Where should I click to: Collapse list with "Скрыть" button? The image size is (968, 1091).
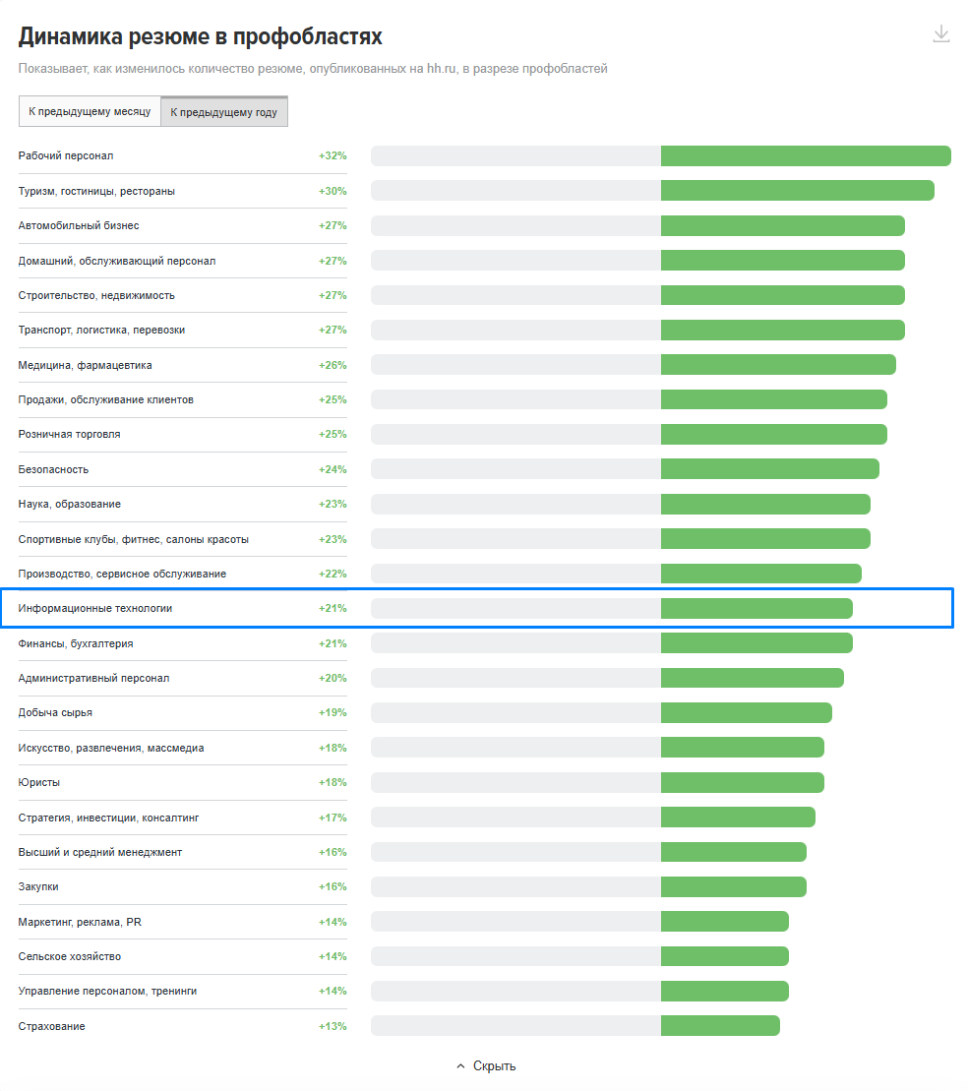coord(486,1066)
